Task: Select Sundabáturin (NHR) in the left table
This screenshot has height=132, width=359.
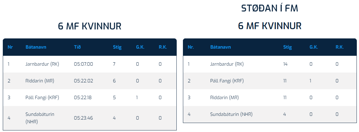Action: pyautogui.click(x=40, y=118)
